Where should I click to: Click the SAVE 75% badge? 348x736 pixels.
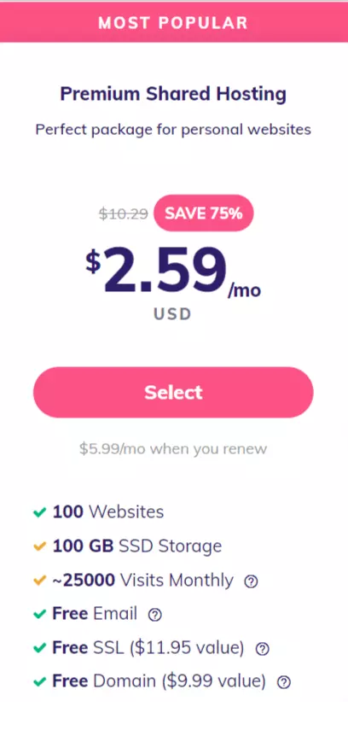click(x=204, y=213)
